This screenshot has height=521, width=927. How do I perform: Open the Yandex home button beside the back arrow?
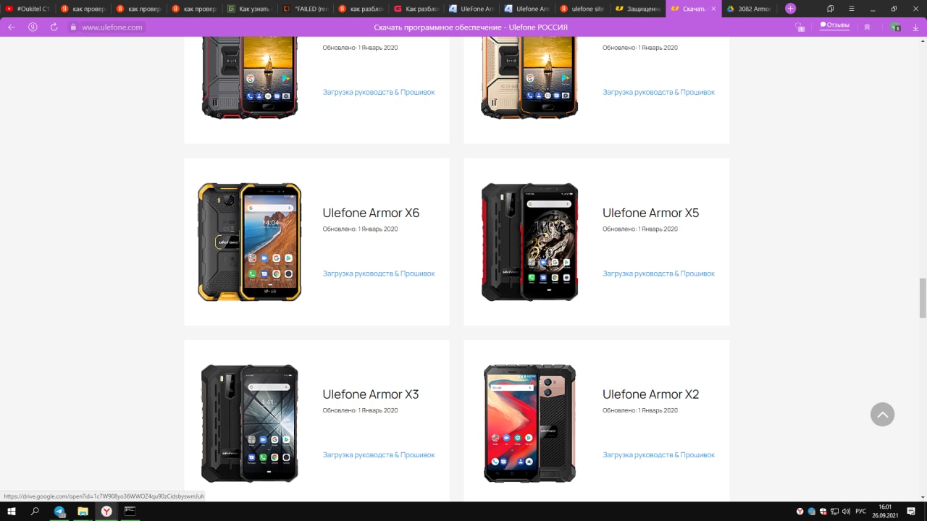click(x=33, y=27)
